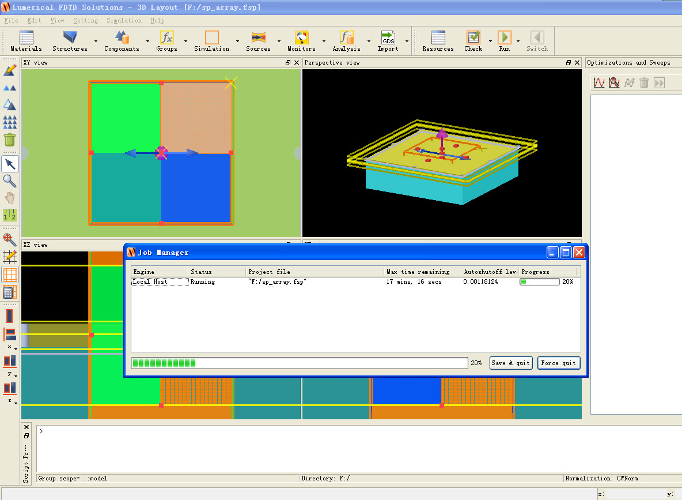682x500 pixels.
Task: Click the Check toolbar icon
Action: [473, 37]
